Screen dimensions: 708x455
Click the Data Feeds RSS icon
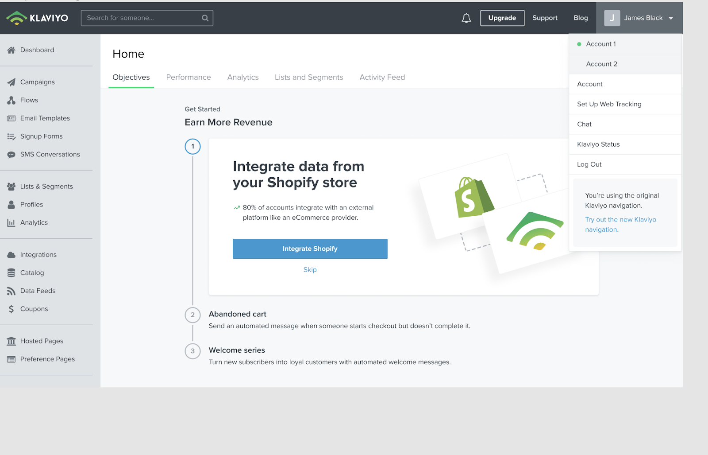(x=11, y=291)
